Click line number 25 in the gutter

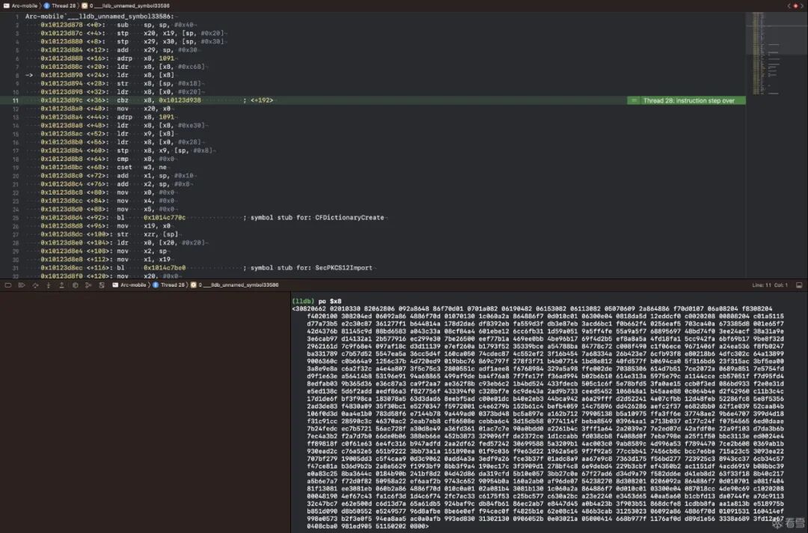[x=16, y=218]
